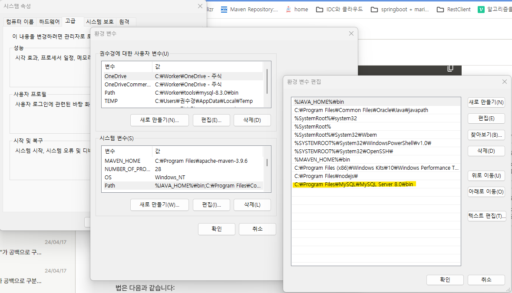Select the %JAVA_HOME%\bin path entry
Screen dimensions: 512x293
[376, 102]
